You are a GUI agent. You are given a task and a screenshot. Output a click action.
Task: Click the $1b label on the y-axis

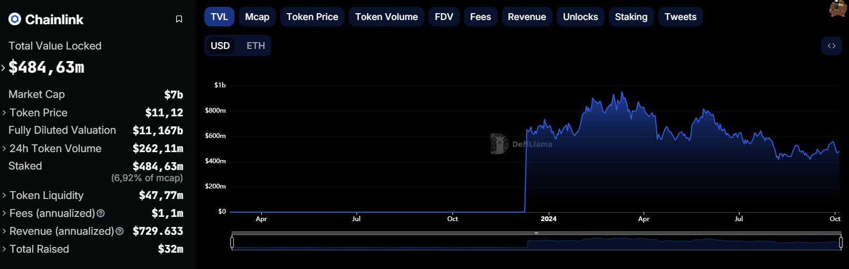coord(220,85)
